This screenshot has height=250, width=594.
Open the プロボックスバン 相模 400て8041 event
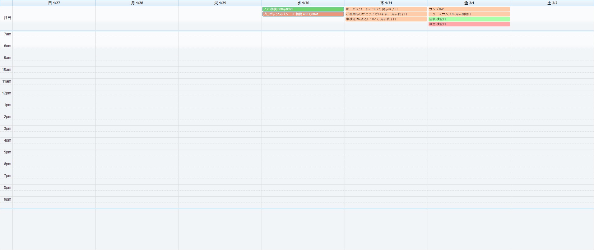[303, 14]
